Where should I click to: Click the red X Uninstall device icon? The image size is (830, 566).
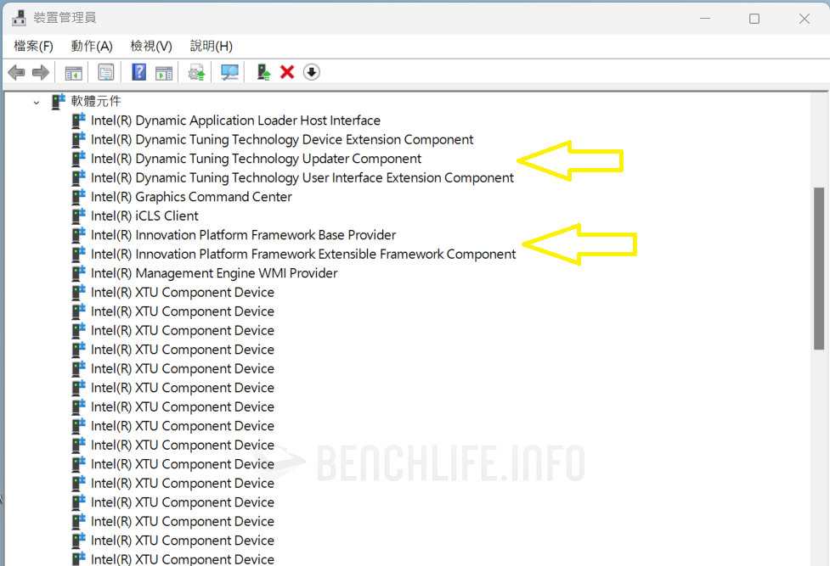287,72
